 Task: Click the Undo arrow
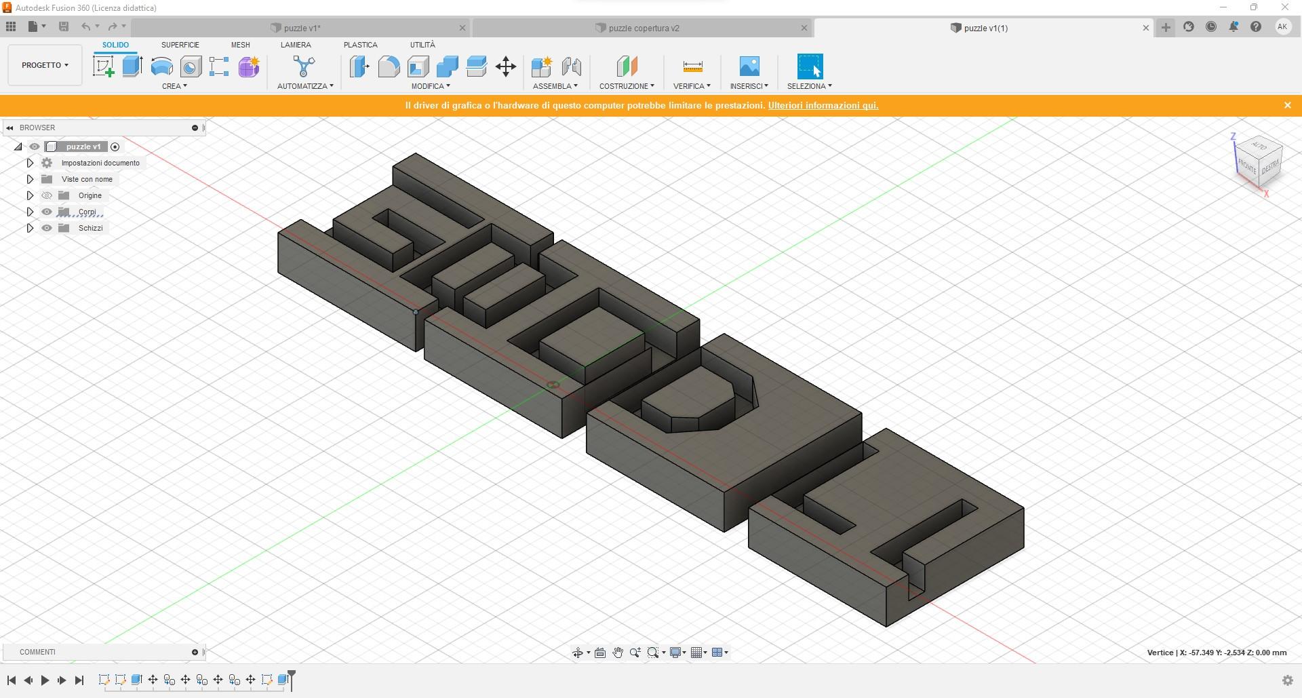tap(86, 26)
